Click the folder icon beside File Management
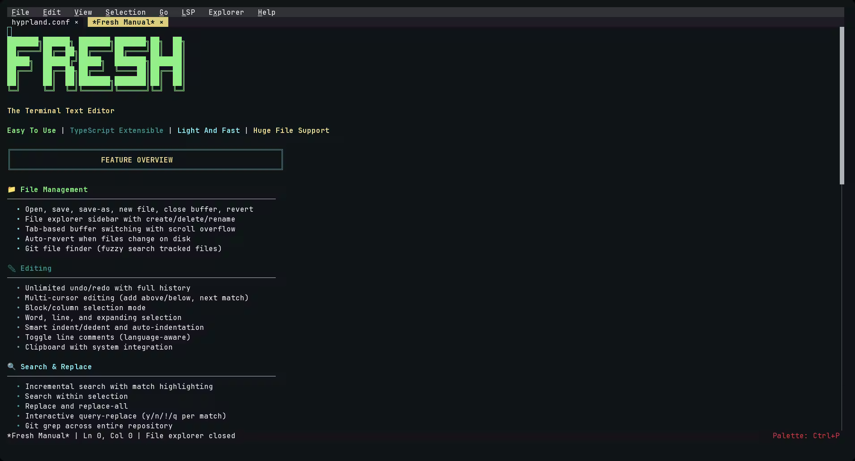Image resolution: width=855 pixels, height=461 pixels. point(12,190)
